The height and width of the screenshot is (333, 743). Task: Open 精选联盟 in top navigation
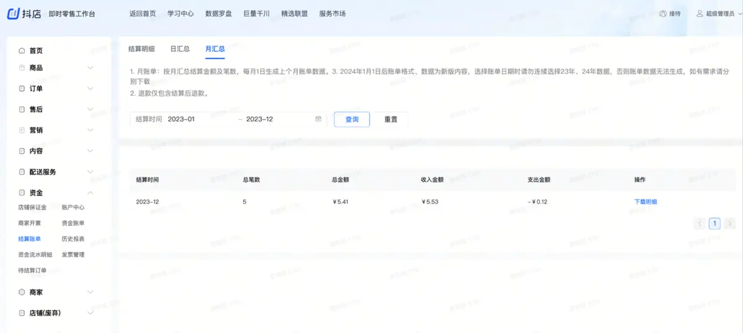pos(294,14)
